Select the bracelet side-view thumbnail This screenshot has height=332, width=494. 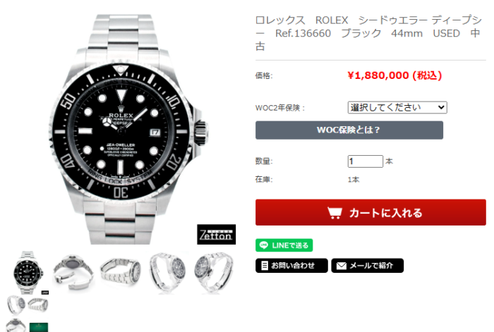point(120,273)
